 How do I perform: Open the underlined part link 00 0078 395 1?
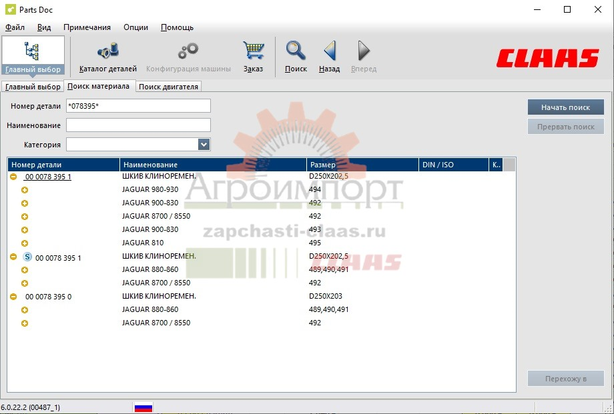tap(48, 177)
